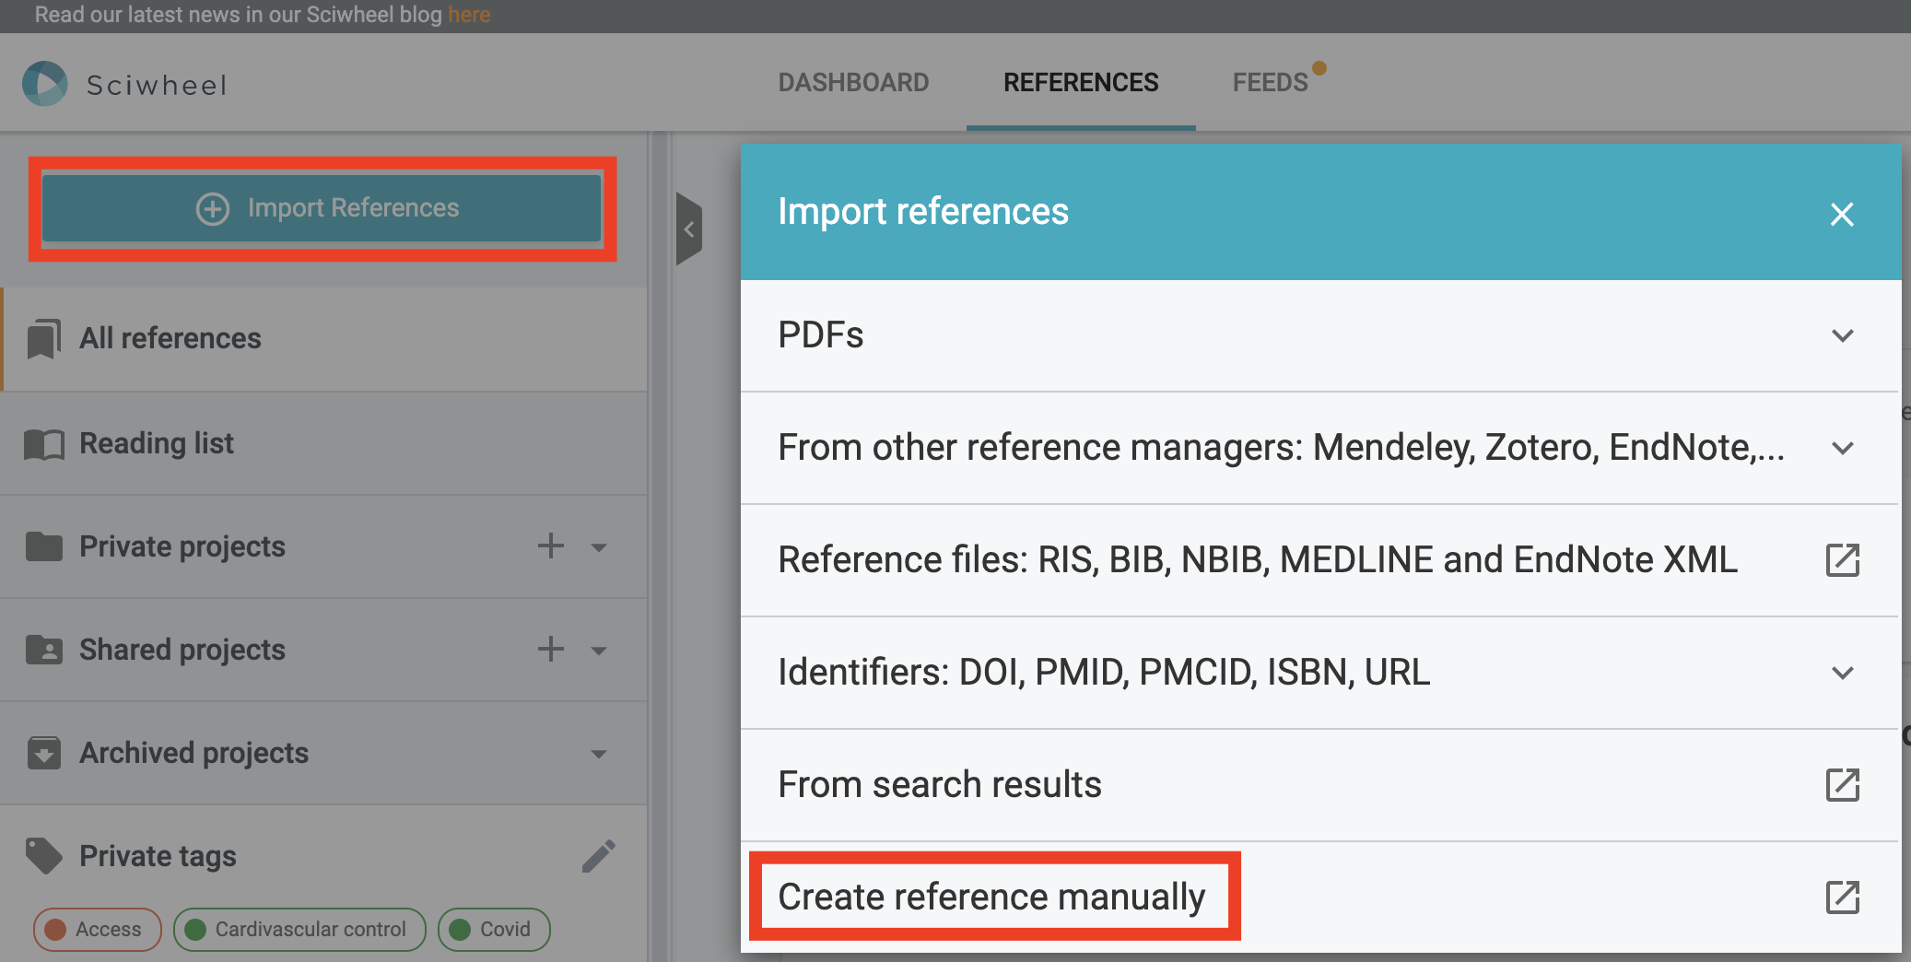Close the Import references dialog
Viewport: 1911px width, 962px height.
[x=1842, y=214]
